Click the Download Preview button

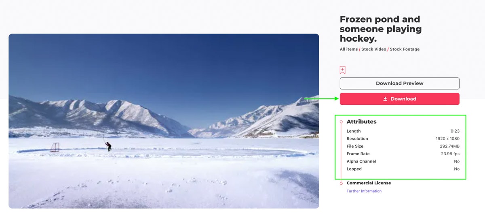point(399,83)
